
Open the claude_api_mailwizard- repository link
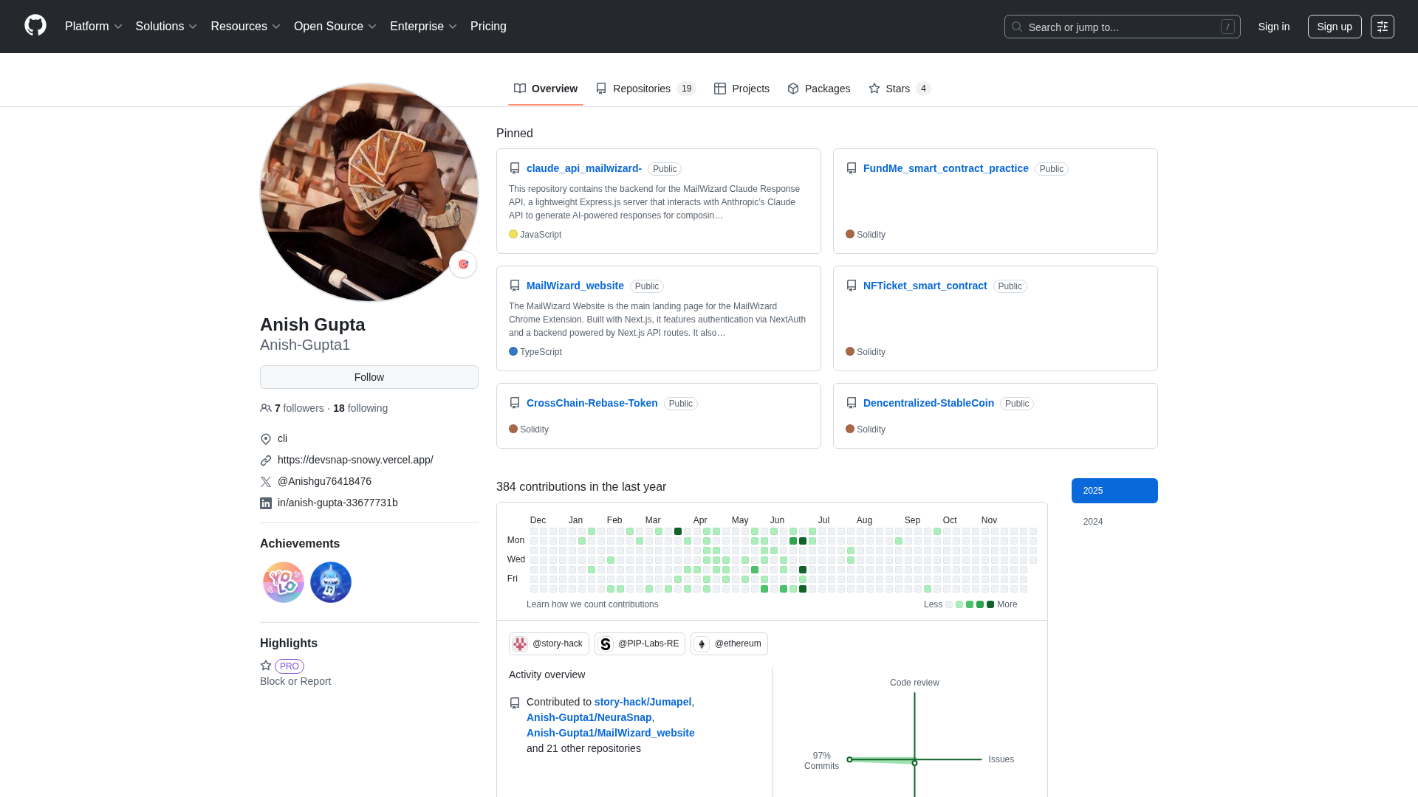pyautogui.click(x=583, y=168)
